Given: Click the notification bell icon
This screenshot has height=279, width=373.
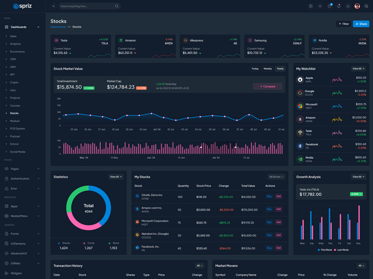Looking at the screenshot, I should (338, 6).
